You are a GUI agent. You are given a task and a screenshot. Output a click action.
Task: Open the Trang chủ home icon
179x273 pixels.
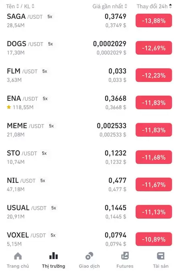pyautogui.click(x=18, y=256)
